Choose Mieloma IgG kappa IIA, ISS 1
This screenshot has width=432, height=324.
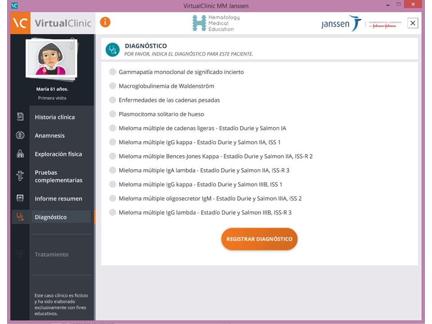click(x=112, y=142)
